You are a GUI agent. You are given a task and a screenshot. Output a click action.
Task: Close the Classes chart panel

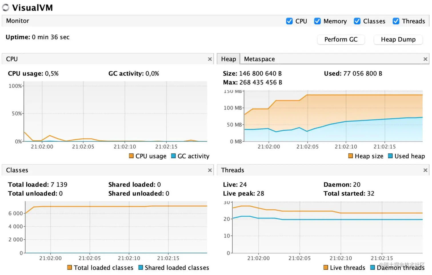pos(210,170)
